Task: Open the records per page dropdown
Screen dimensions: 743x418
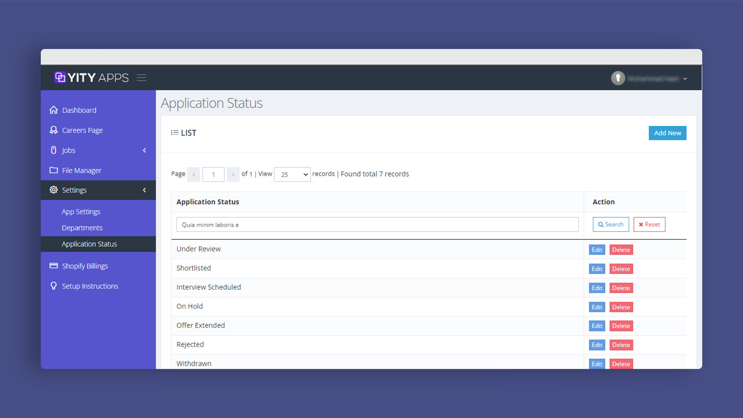Action: 292,174
